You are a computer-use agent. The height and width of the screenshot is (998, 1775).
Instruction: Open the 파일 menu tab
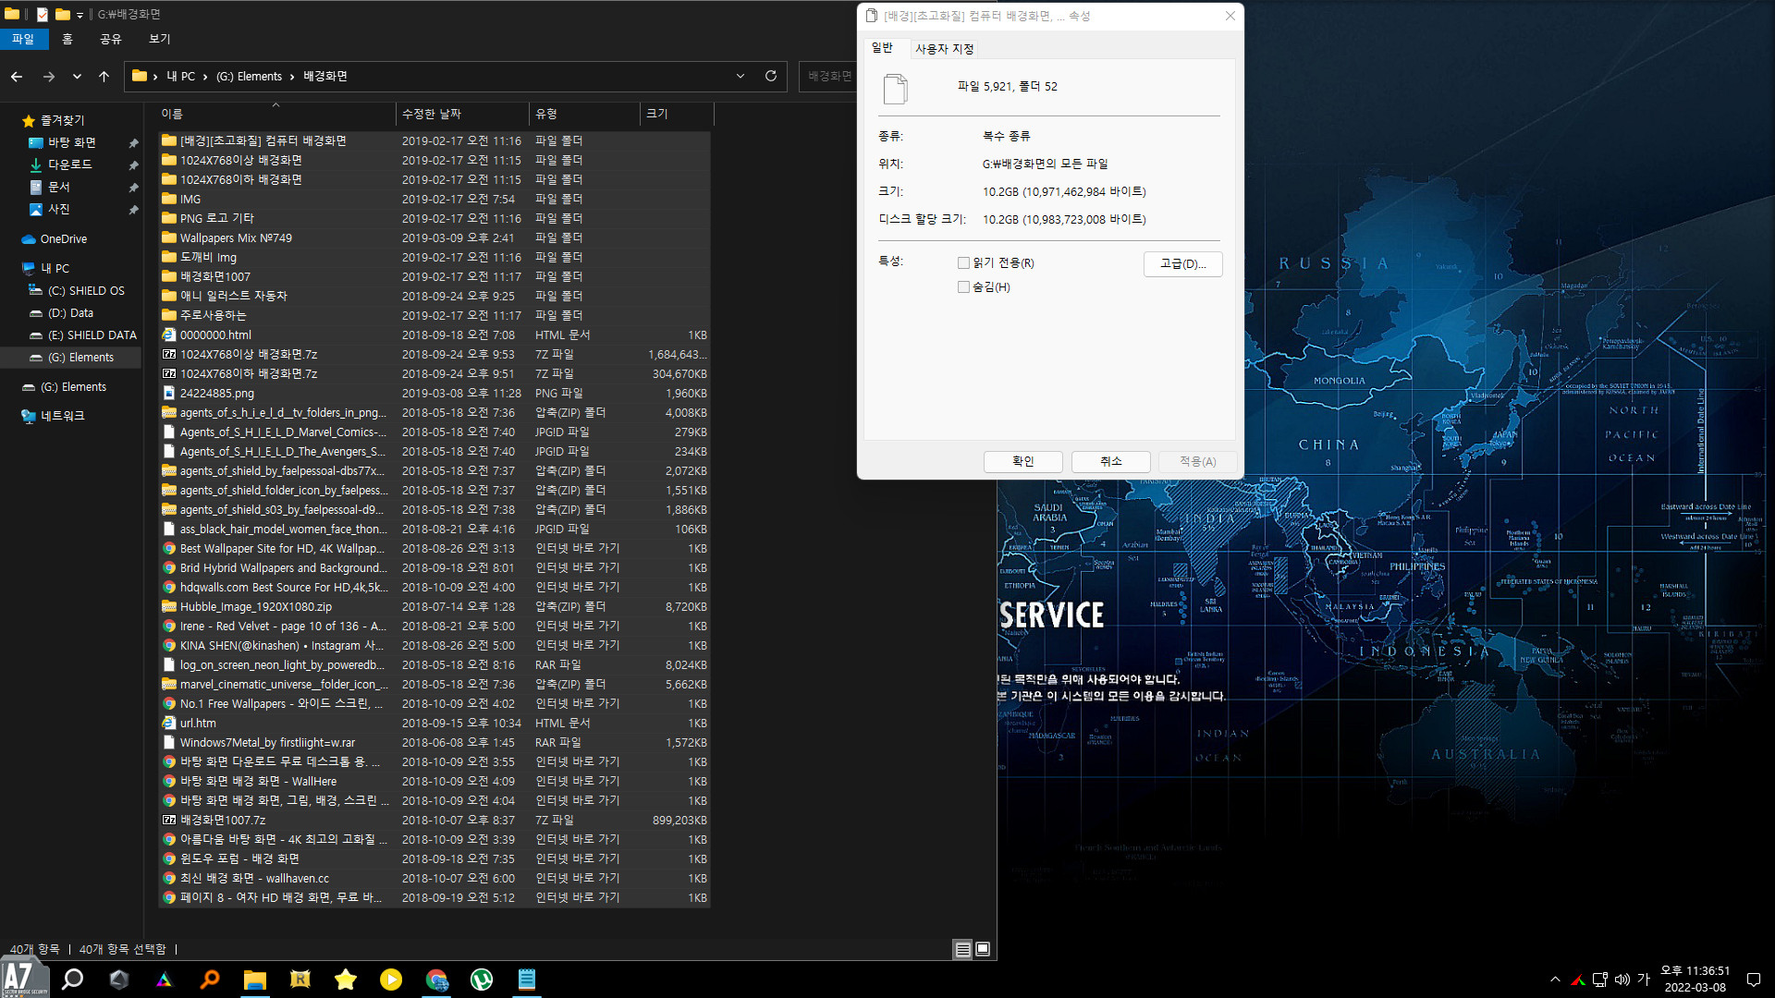pos(23,39)
